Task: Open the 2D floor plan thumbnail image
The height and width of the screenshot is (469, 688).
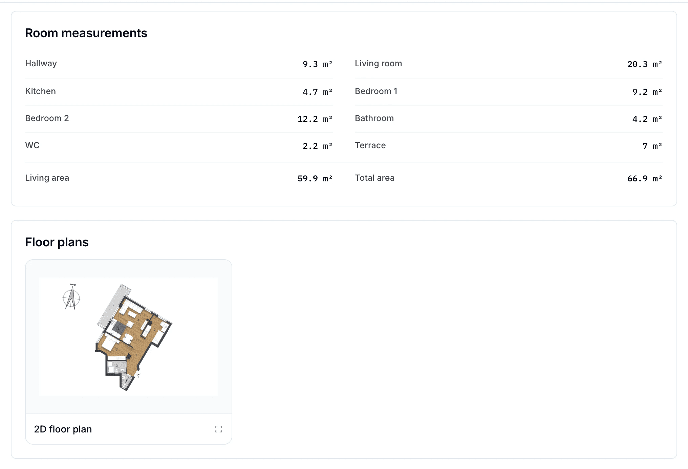Action: [129, 337]
